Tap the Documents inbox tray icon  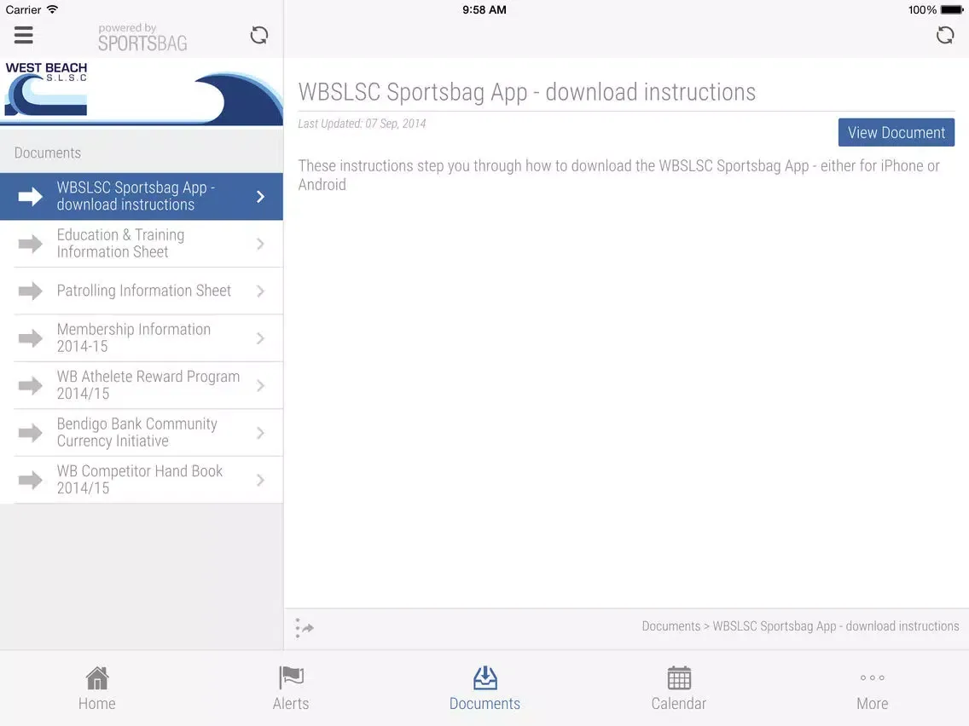pos(485,677)
